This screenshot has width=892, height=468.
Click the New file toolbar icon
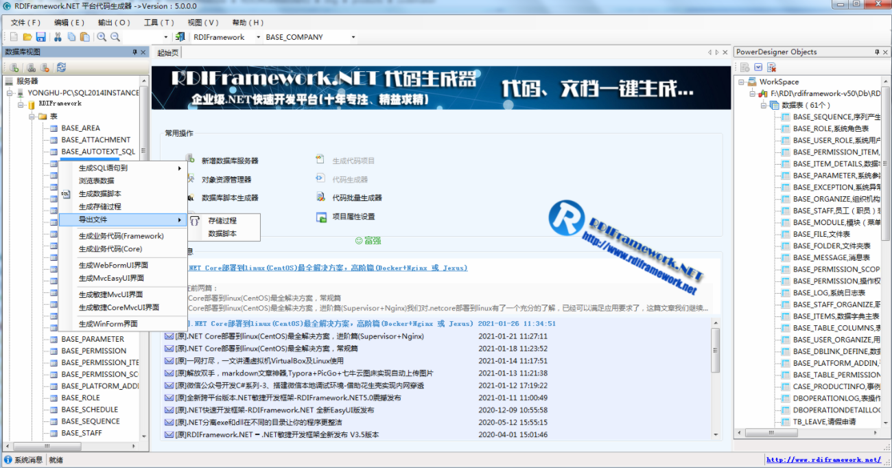pos(15,37)
